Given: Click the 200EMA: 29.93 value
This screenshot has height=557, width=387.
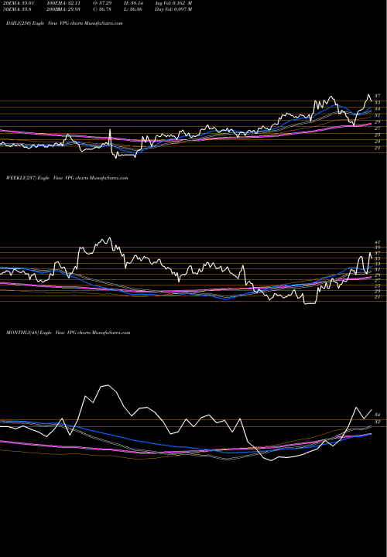Looking at the screenshot, I should click(65, 9).
